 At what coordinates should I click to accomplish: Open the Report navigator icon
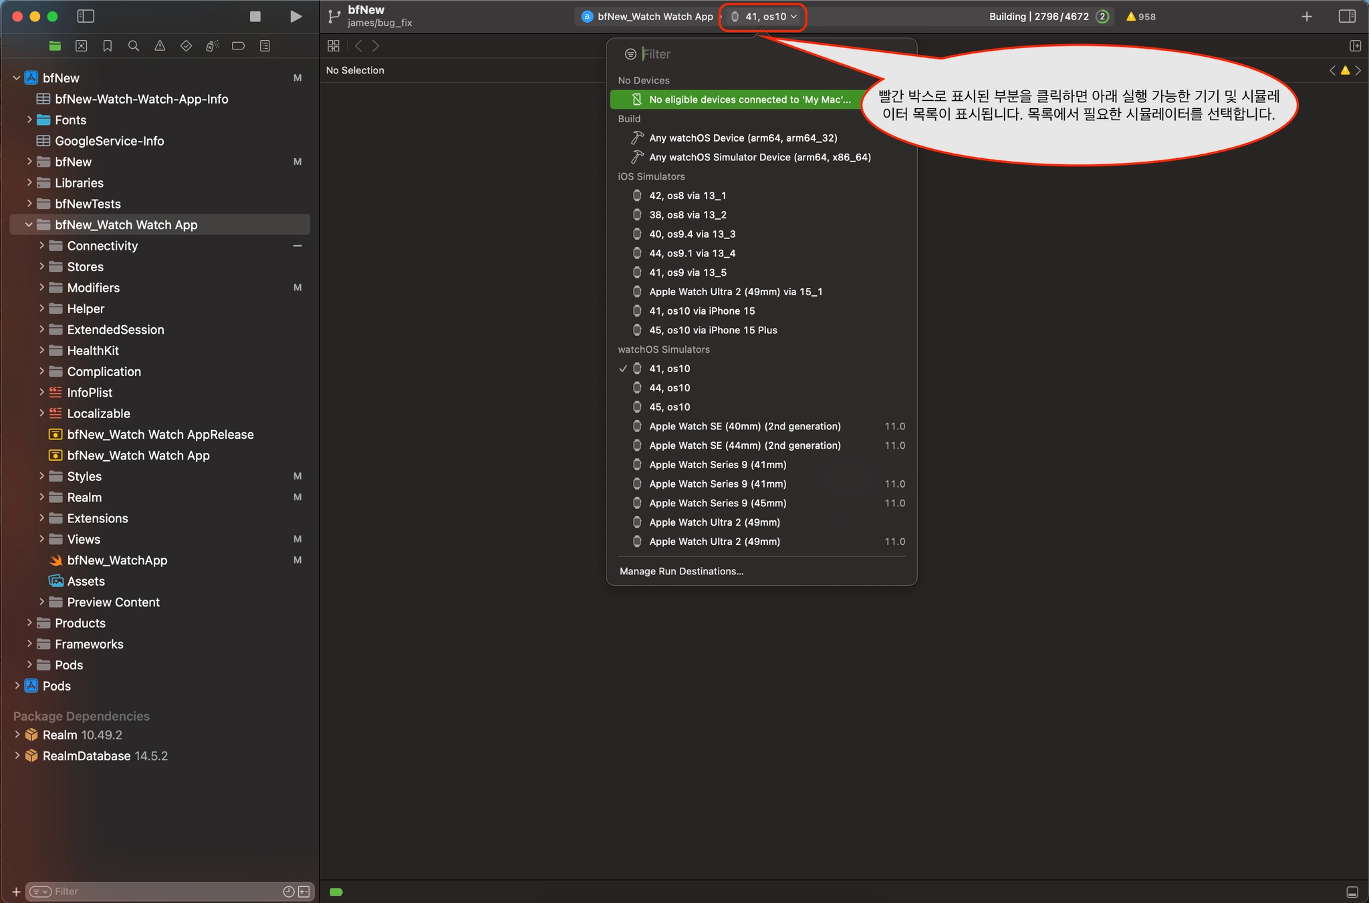[x=265, y=46]
